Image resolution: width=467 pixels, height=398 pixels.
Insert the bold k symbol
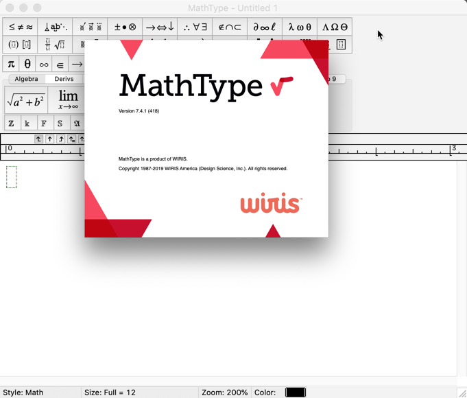click(x=29, y=123)
